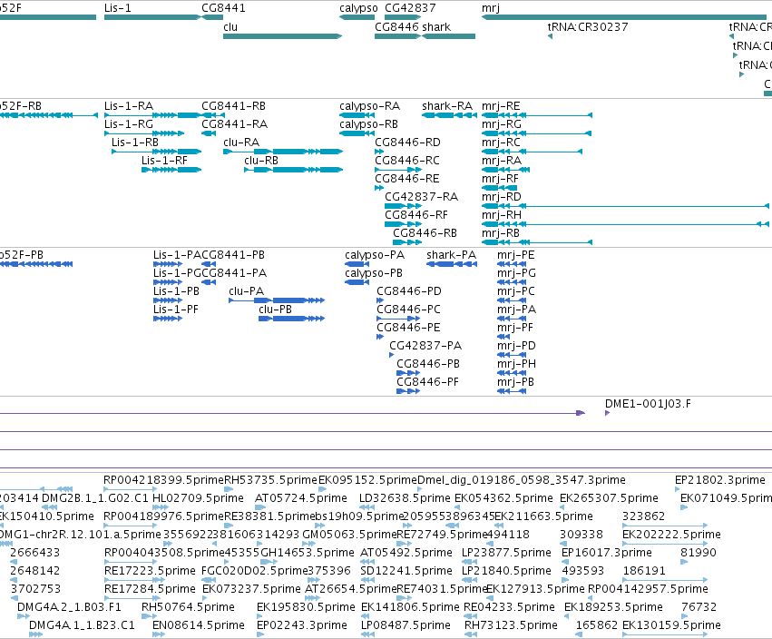Select the RH50764.5prime EST label

tap(188, 607)
